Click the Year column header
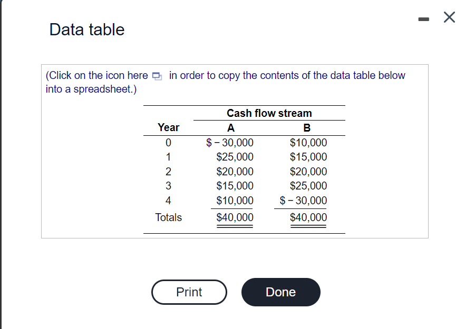This screenshot has width=465, height=329. (168, 127)
